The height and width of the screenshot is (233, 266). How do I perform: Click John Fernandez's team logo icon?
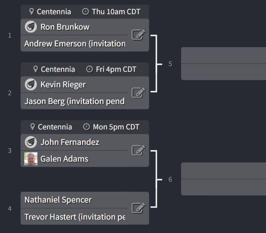pyautogui.click(x=31, y=142)
